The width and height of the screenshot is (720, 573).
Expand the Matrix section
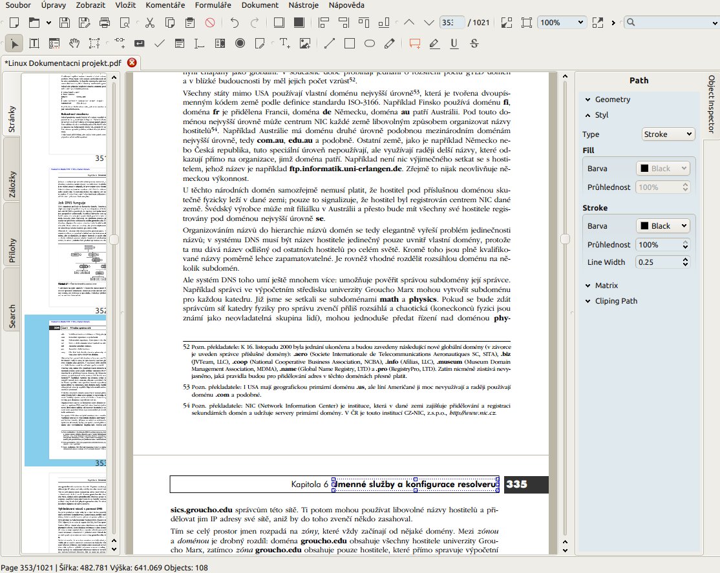pos(588,285)
